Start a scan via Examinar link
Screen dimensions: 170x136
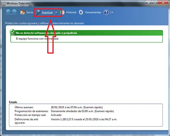47,12
